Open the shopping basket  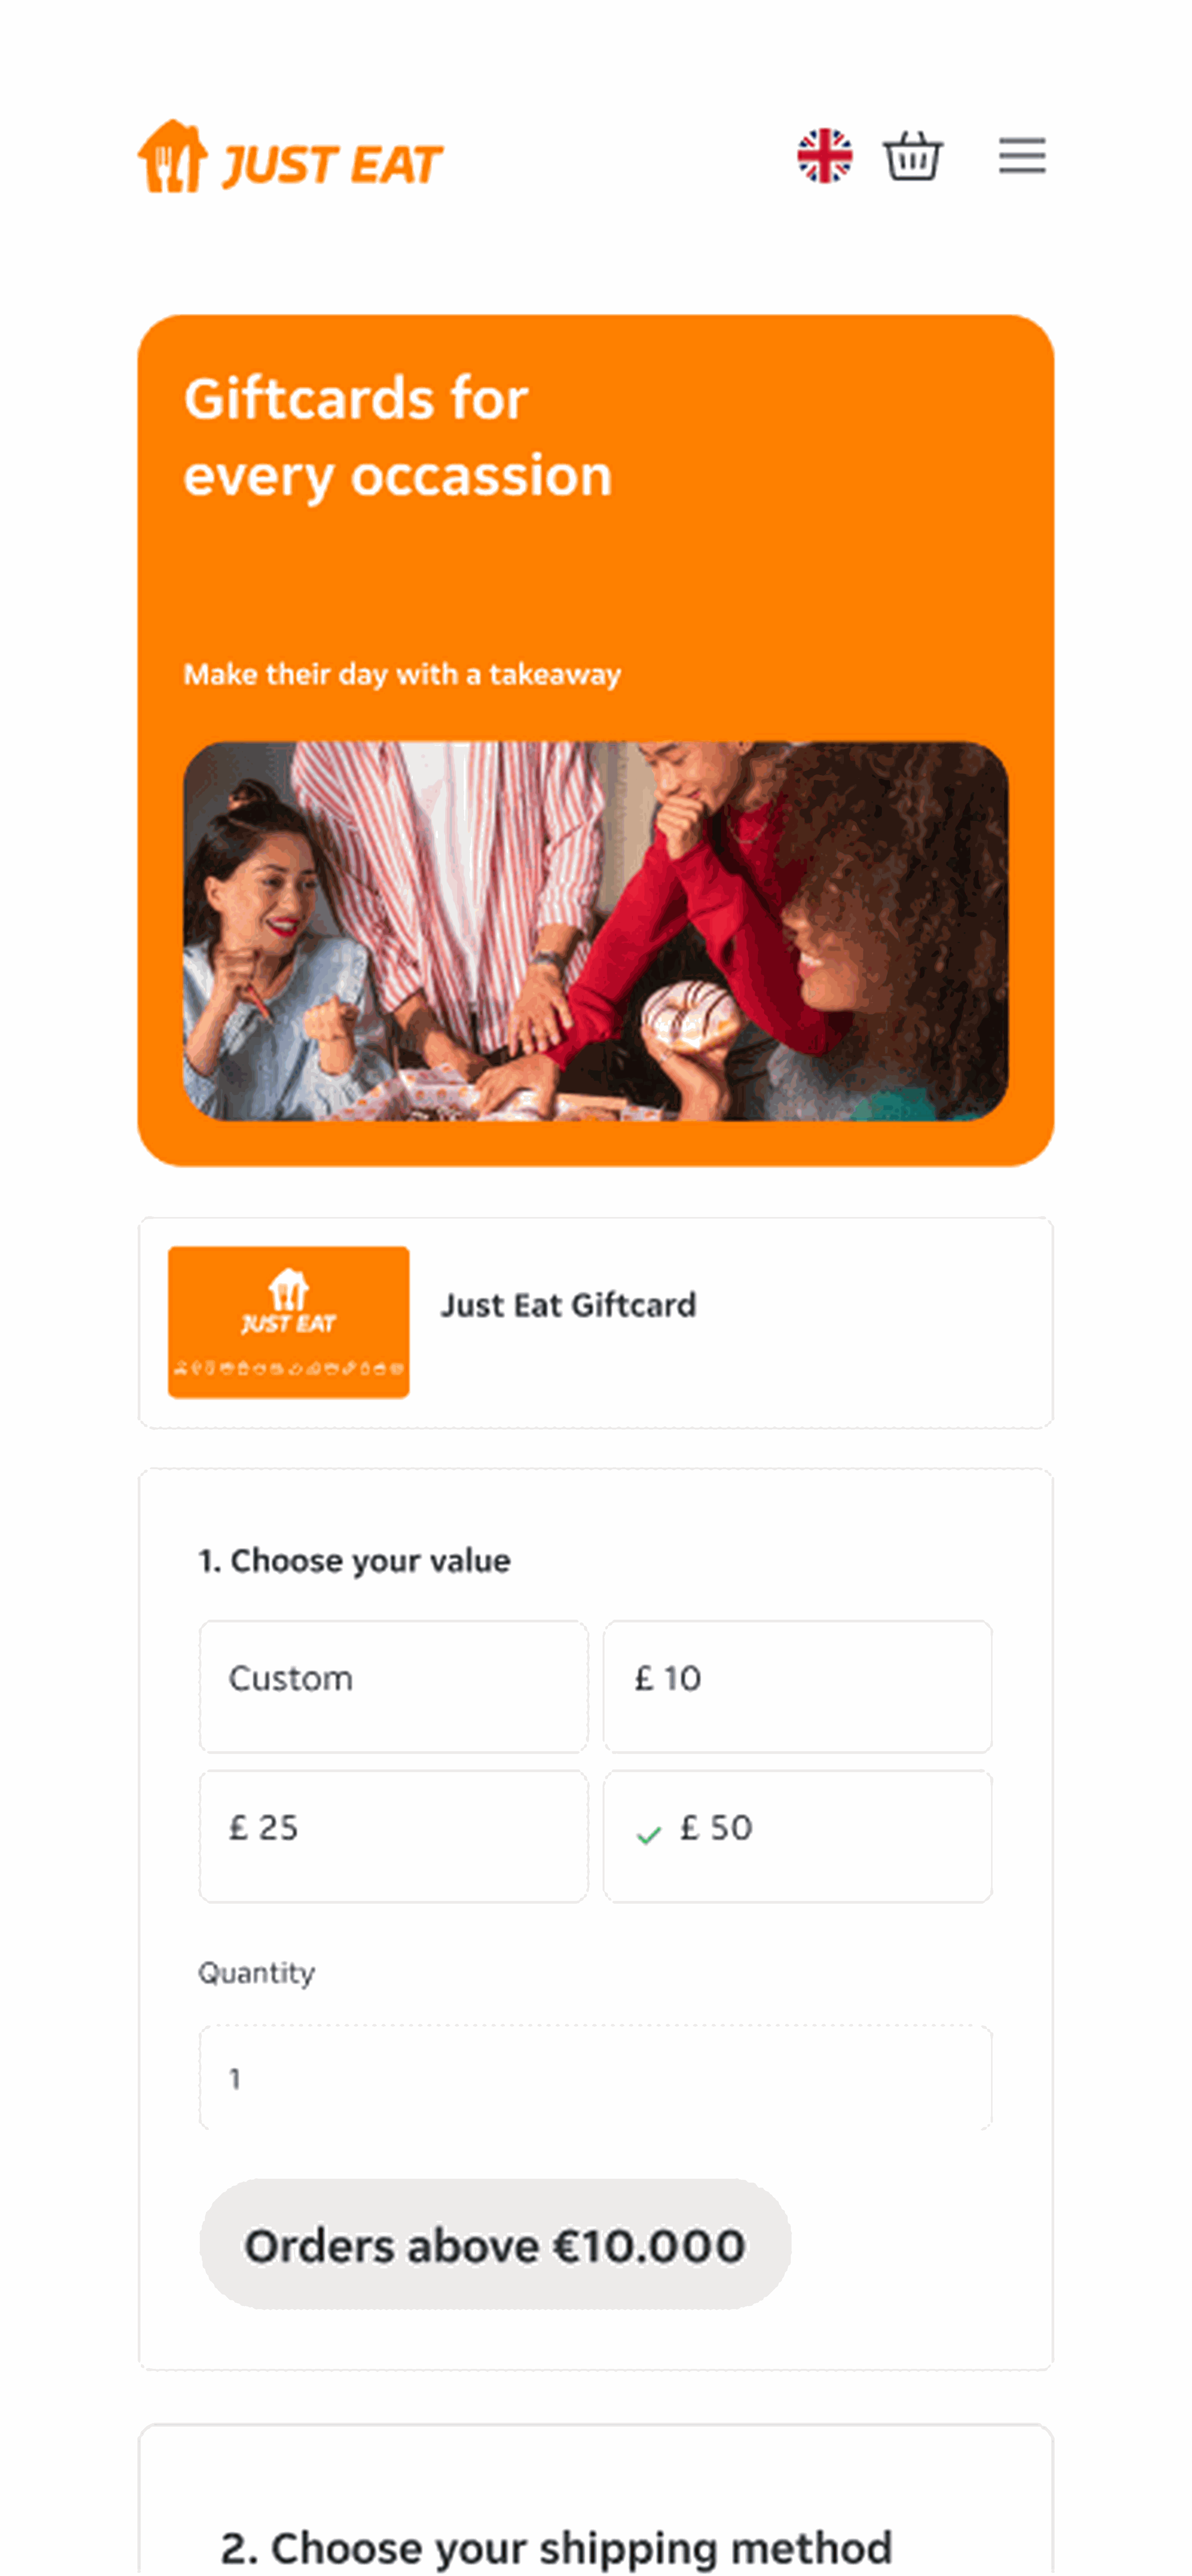click(912, 157)
